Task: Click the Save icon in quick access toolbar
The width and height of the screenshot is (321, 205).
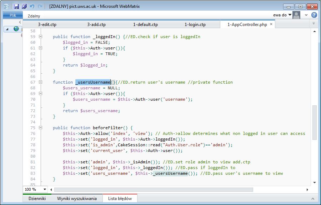Action: [16, 6]
